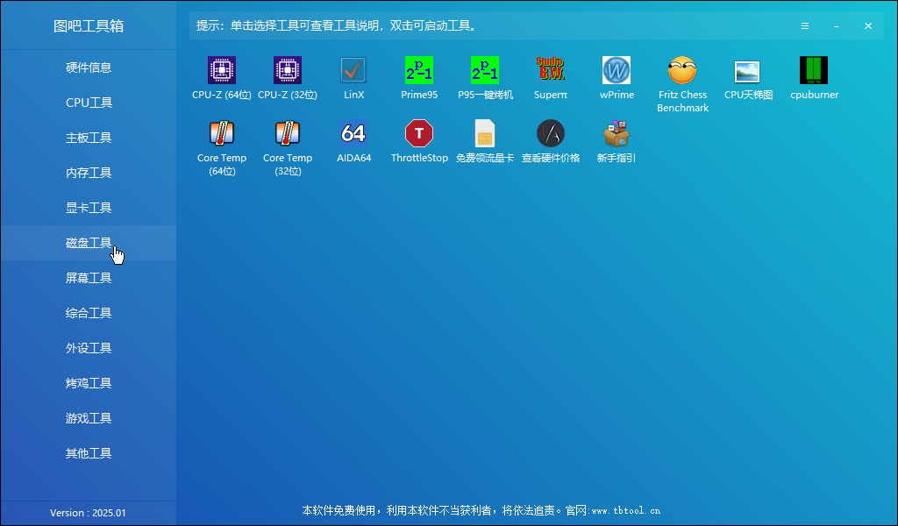Open the 主板工具 category

(89, 138)
